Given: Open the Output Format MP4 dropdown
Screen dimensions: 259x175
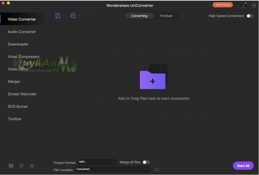Looking at the screenshot, I should [x=96, y=162].
